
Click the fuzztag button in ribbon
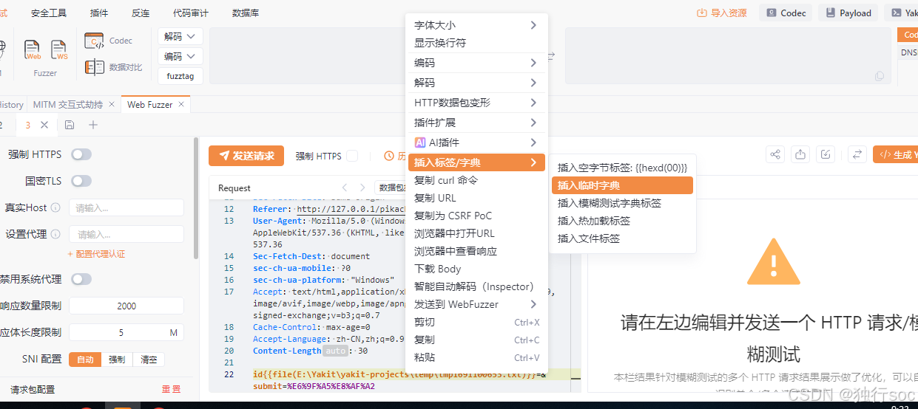[180, 76]
